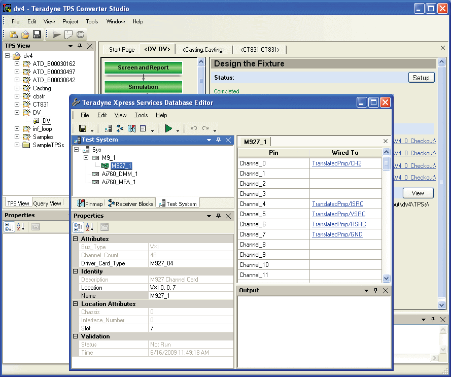Open the TranslatedPmp/GND link
The height and width of the screenshot is (377, 451).
[337, 234]
